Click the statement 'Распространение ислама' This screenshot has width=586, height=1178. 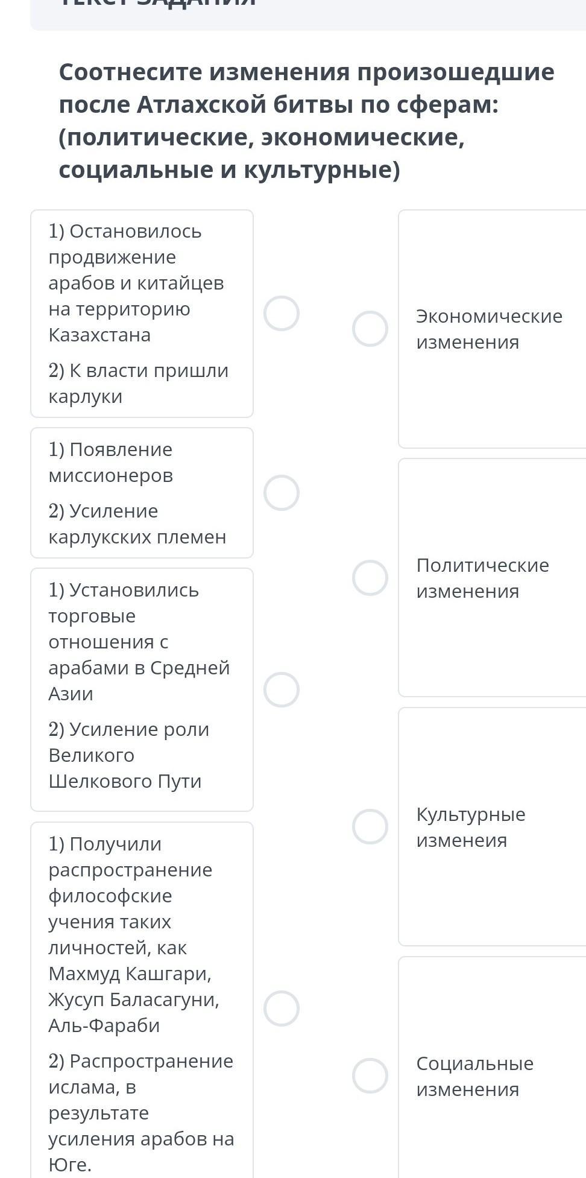140,1112
